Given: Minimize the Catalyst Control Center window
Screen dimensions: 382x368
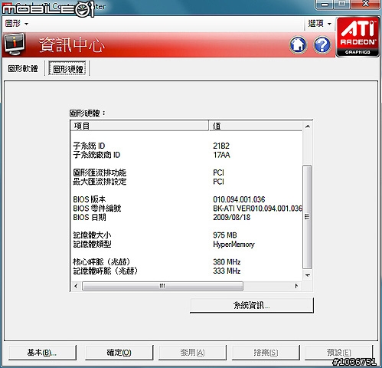Looking at the screenshot, I should coord(325,4).
